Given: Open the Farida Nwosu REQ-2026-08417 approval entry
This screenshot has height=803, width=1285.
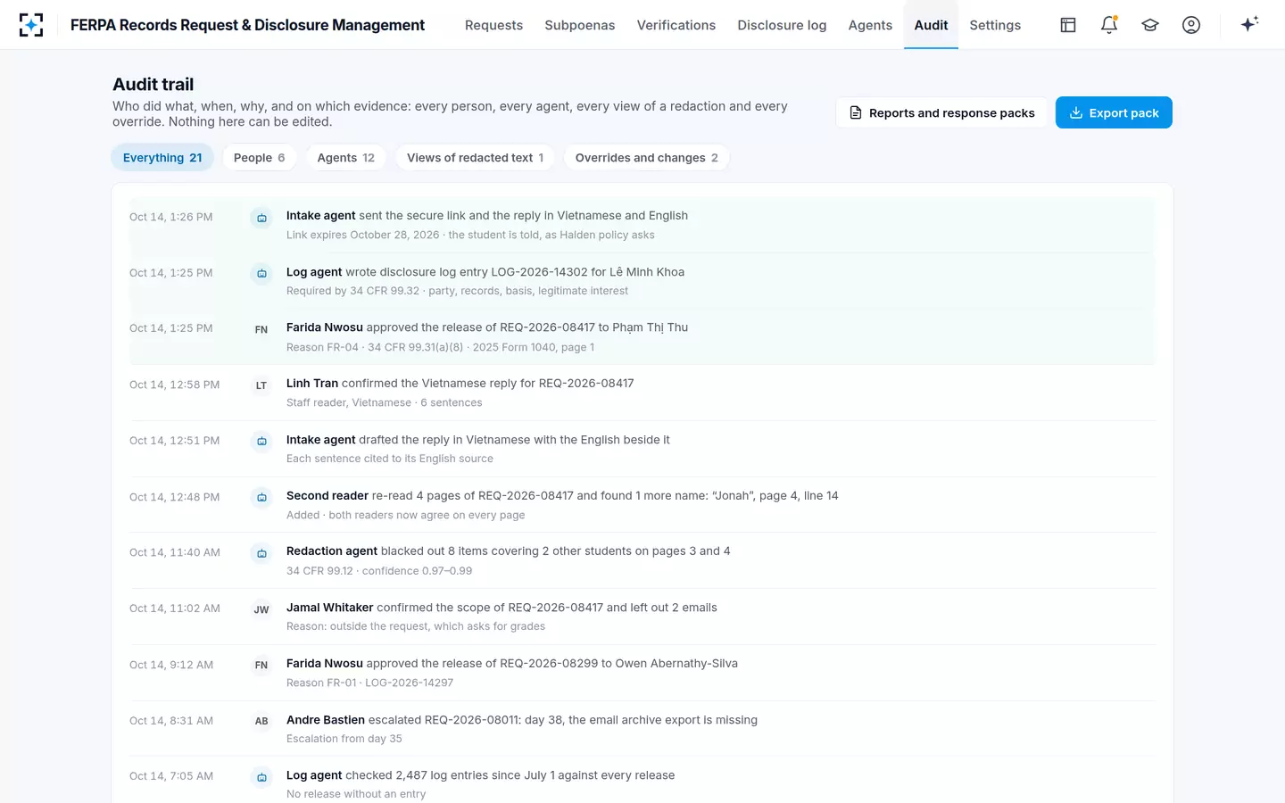Looking at the screenshot, I should (642, 337).
